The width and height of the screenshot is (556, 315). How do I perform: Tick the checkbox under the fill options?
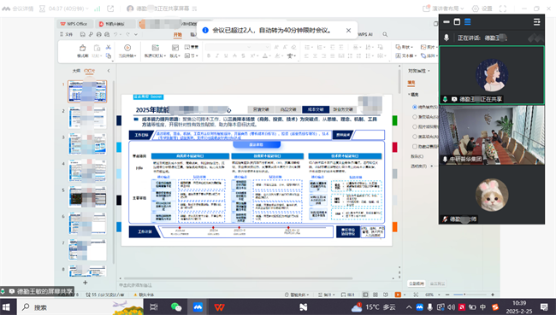(415, 146)
